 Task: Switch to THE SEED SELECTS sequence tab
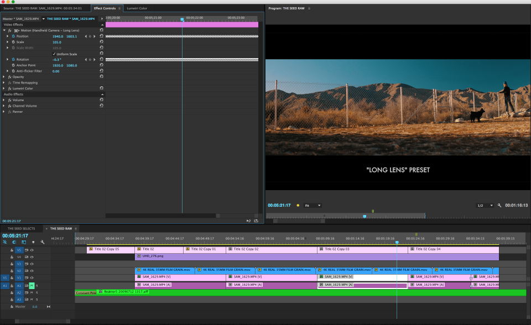[x=22, y=228]
